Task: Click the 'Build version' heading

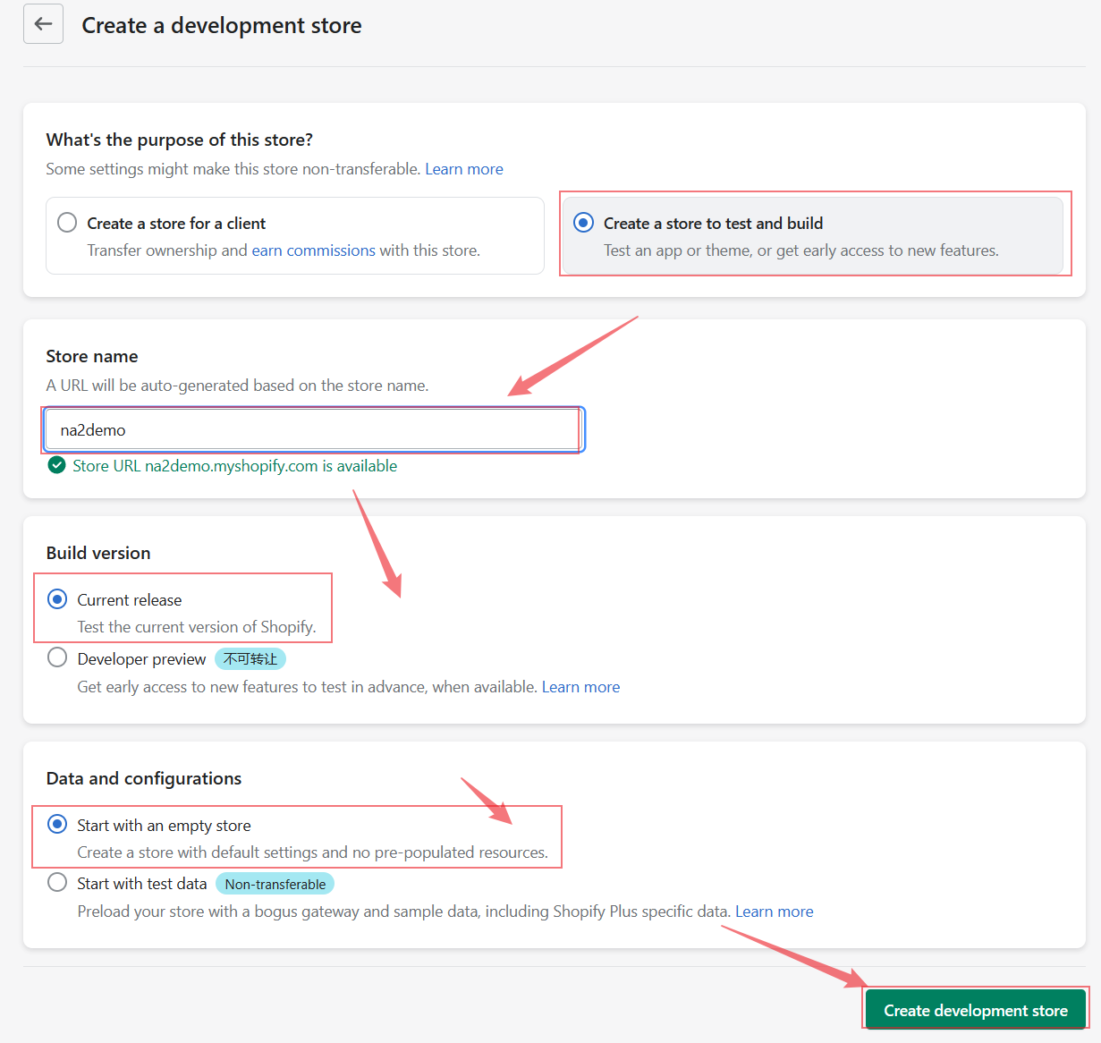Action: point(98,553)
